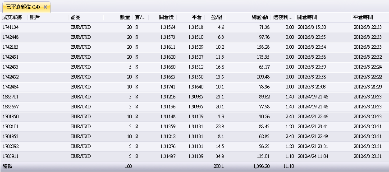
Task: Click close time 2012/5/3 22:24
Action: point(368,67)
